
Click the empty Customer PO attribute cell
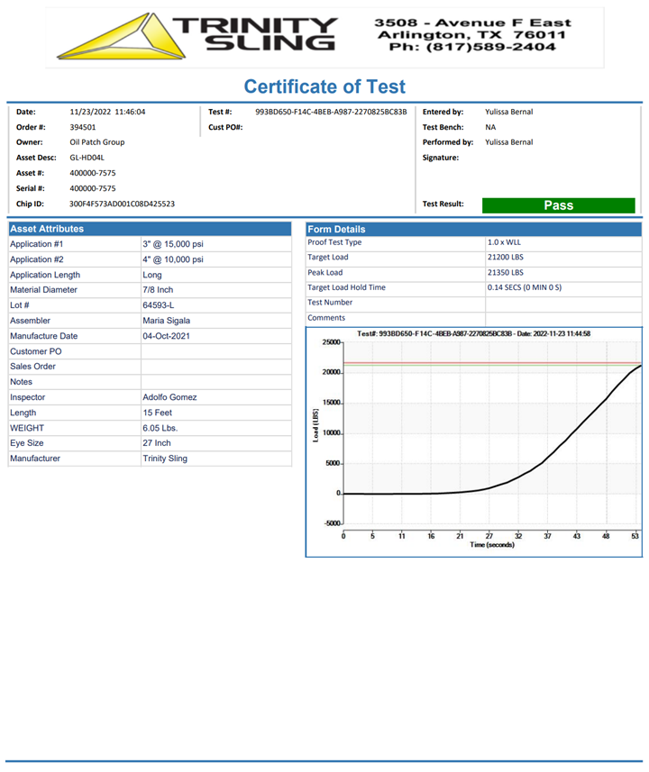(215, 351)
